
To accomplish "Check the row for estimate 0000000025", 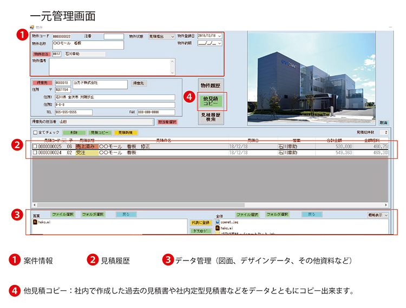I will pos(35,146).
